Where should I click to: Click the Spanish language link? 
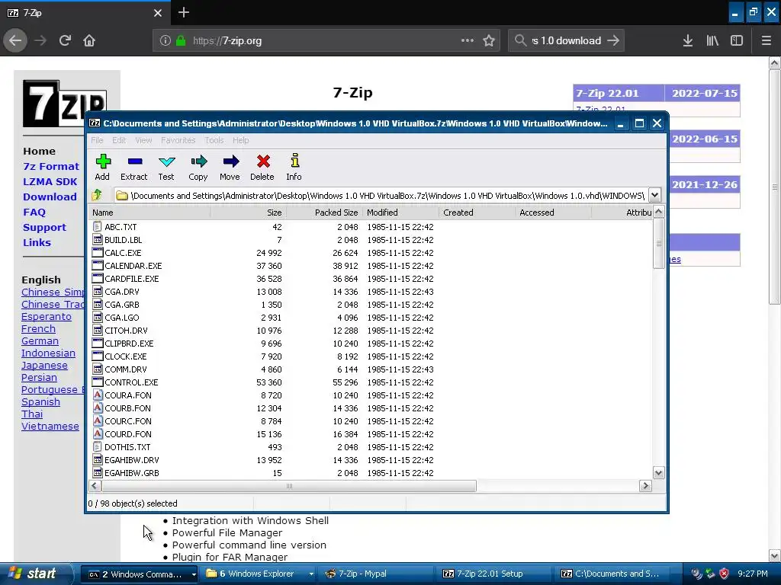click(x=41, y=402)
